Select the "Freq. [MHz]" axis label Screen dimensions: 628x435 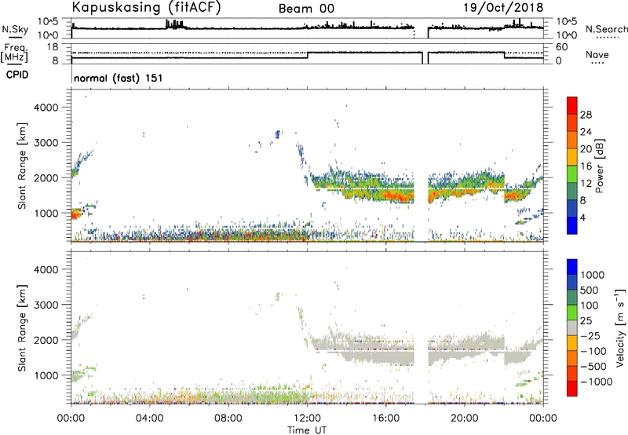coord(15,53)
